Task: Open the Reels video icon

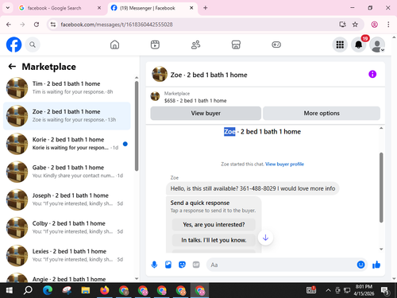Action: pos(155,45)
